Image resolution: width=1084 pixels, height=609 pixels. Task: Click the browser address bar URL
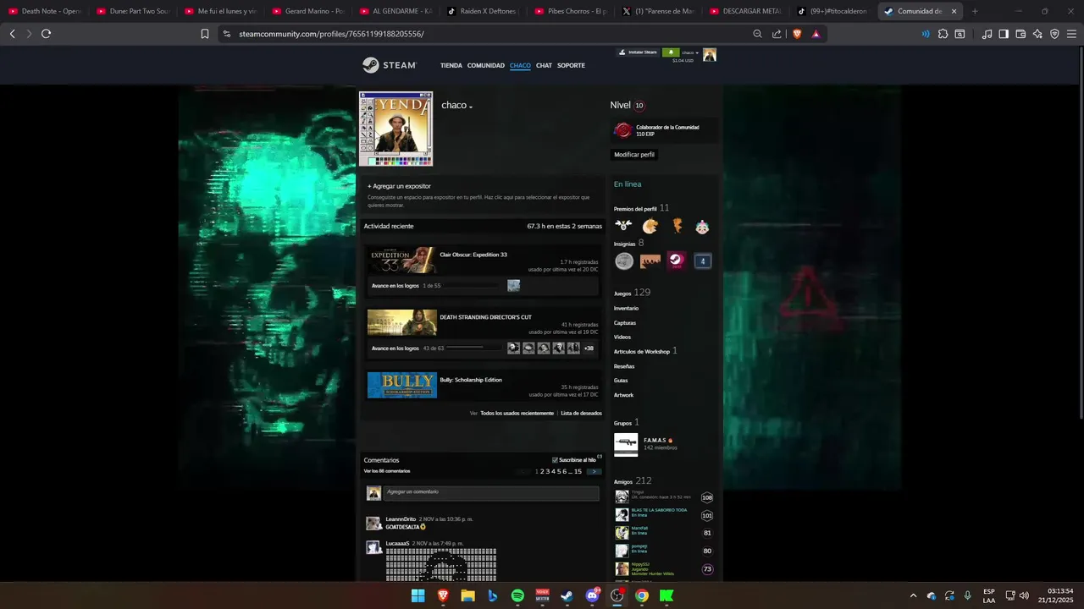click(331, 34)
